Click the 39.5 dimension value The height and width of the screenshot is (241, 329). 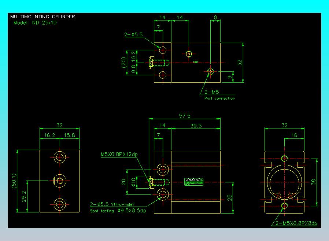[x=196, y=126]
